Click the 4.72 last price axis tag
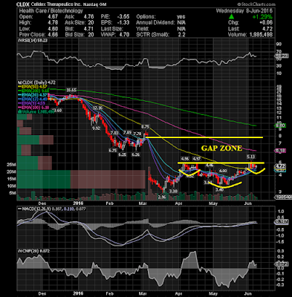 pyautogui.click(x=280, y=166)
